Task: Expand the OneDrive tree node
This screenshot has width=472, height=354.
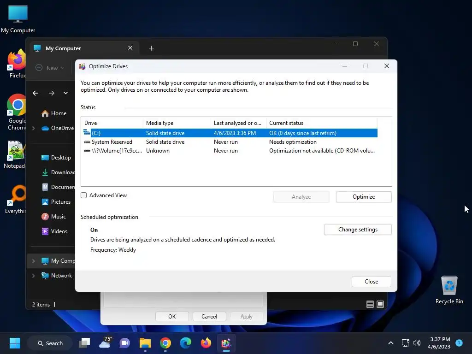Action: (34, 128)
